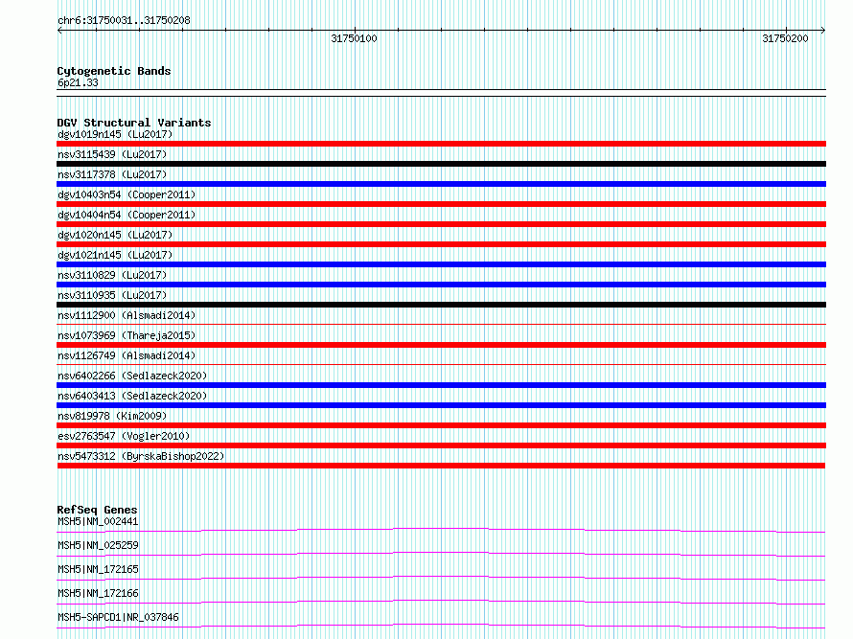The width and height of the screenshot is (853, 639).
Task: Click the thin red line under nsv1112900
Action: tap(441, 324)
